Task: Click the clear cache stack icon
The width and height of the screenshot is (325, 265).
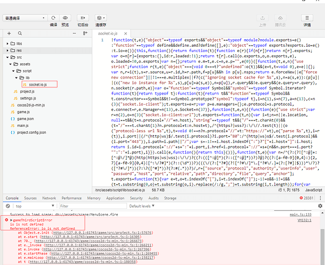Action: [99, 18]
